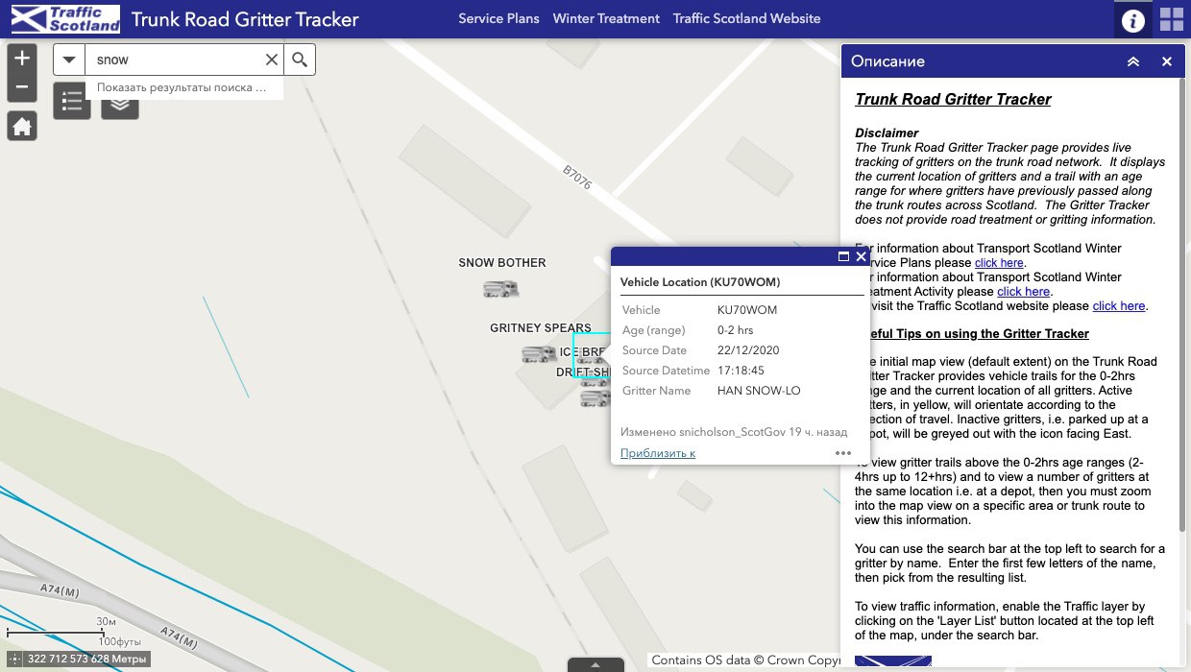Click the 17:18:45 source datetime value

(x=741, y=371)
